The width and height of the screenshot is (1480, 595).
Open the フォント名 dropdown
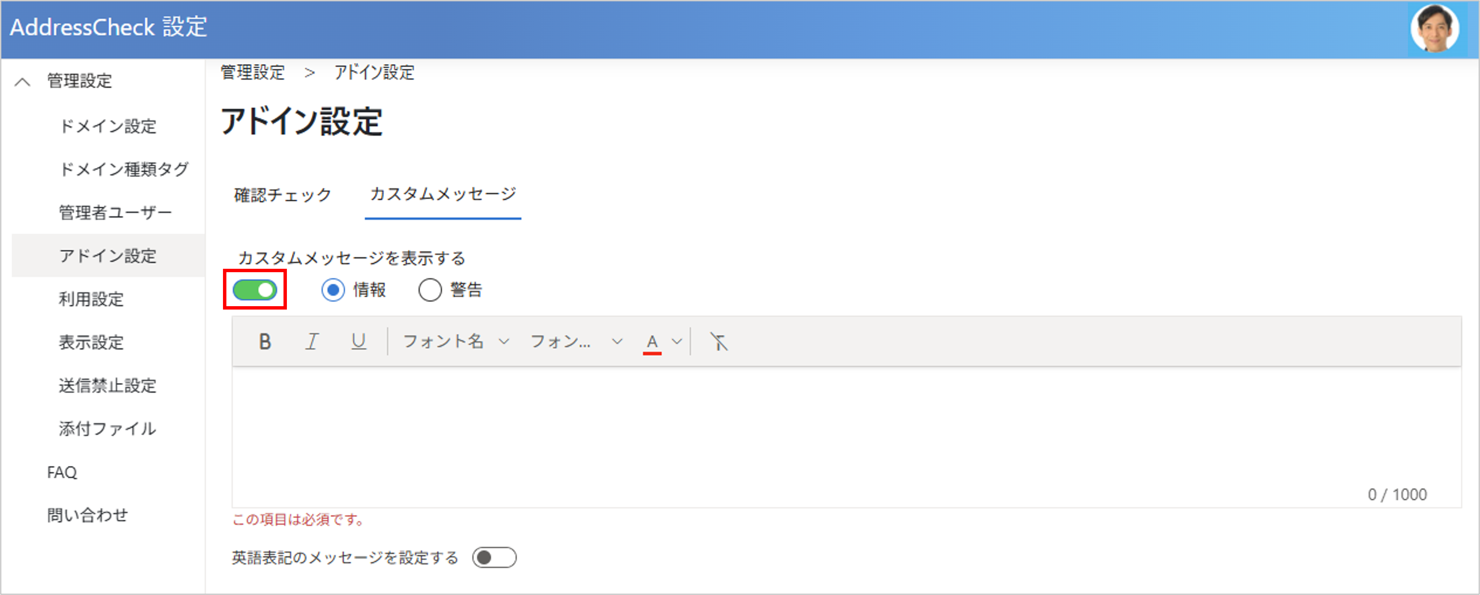pos(455,342)
